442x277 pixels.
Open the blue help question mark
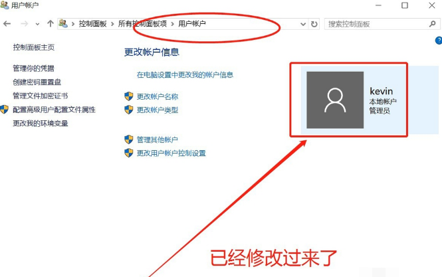[x=438, y=41]
